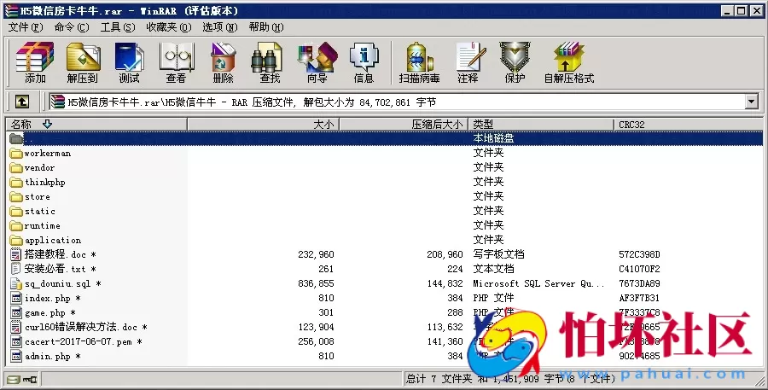Click the archive path address field
Image resolution: width=768 pixels, height=390 pixels.
(397, 102)
